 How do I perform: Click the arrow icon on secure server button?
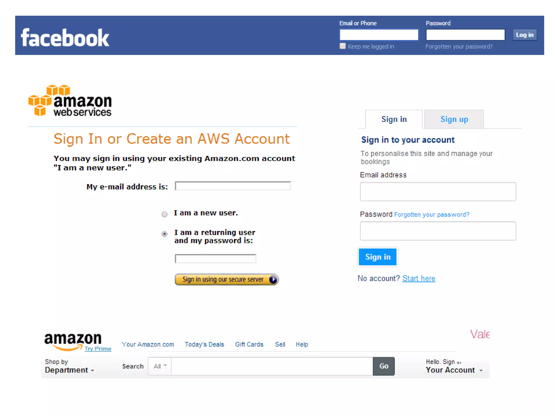click(273, 279)
